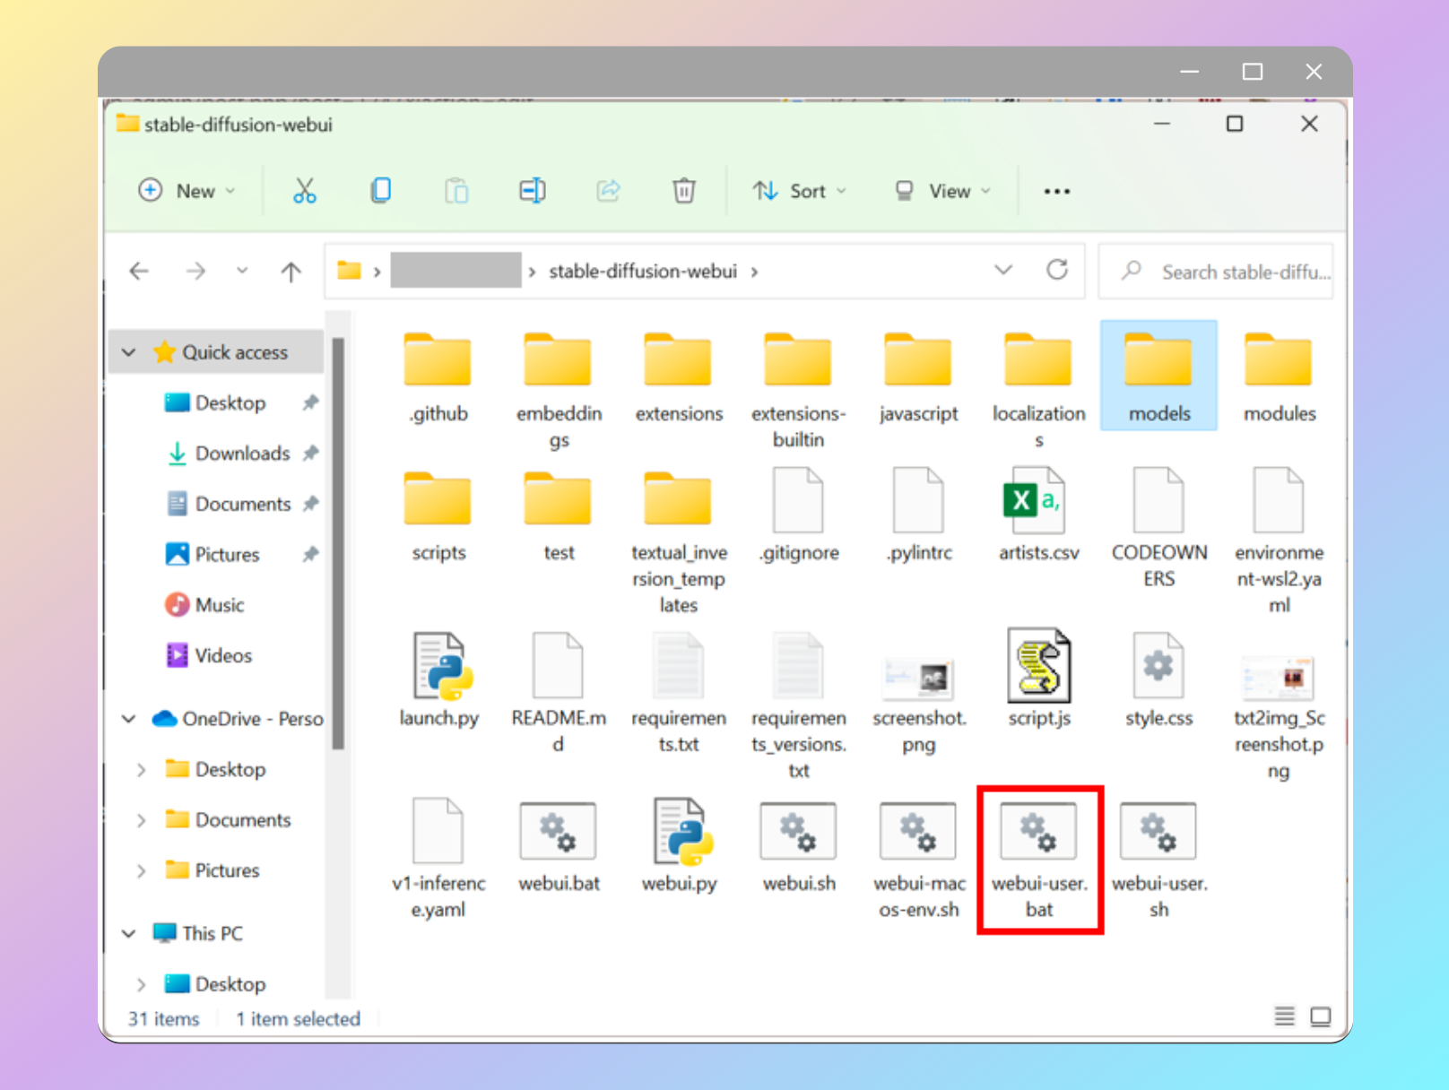Delete the selection with trash icon

tap(683, 190)
